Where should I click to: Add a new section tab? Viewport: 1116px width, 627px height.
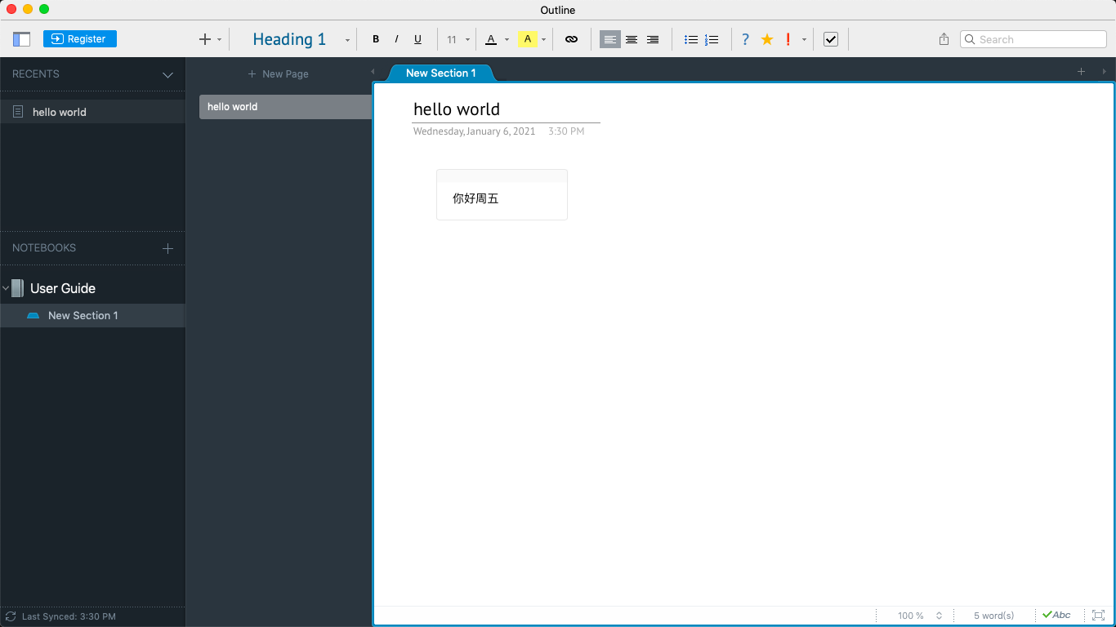point(1081,72)
